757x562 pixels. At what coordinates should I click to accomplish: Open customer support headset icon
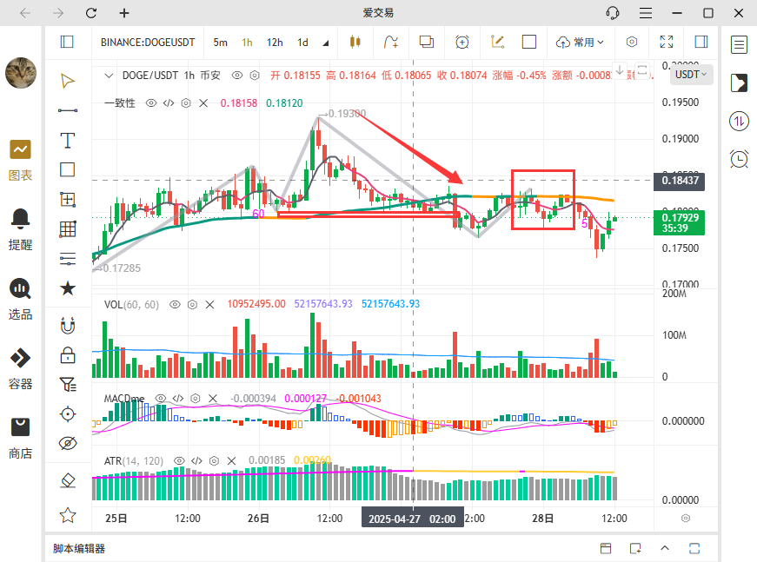click(613, 13)
